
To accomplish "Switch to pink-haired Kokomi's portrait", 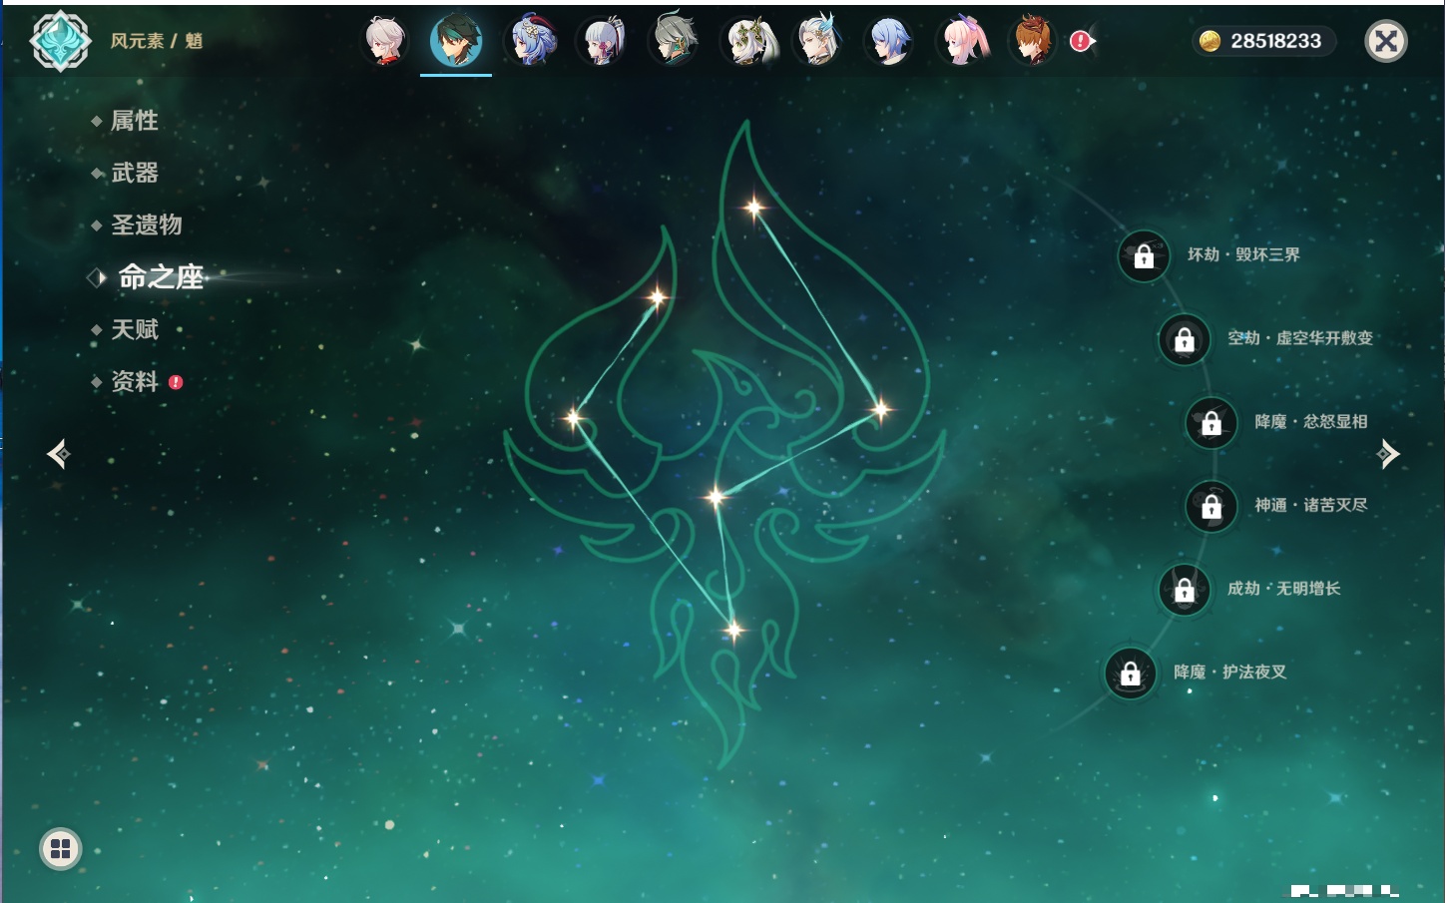I will click(962, 42).
